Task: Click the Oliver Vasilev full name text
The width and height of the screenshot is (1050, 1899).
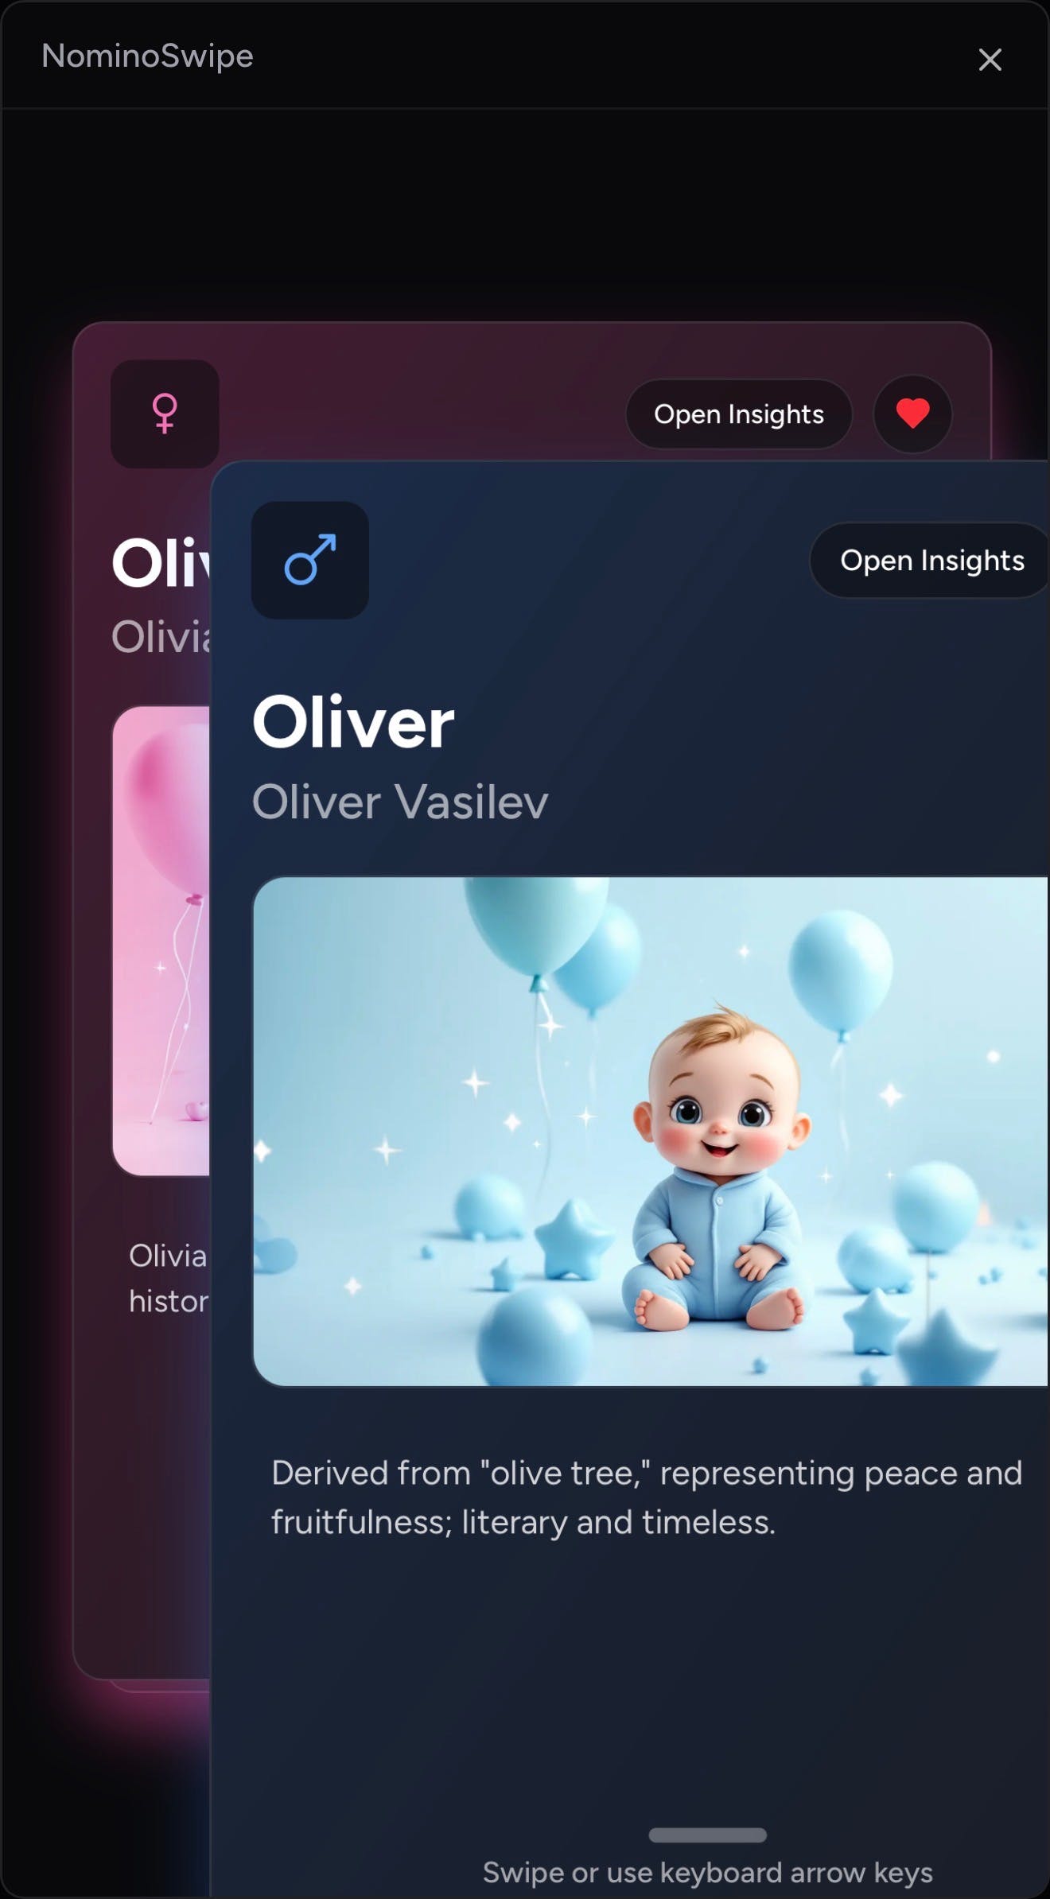Action: click(400, 801)
